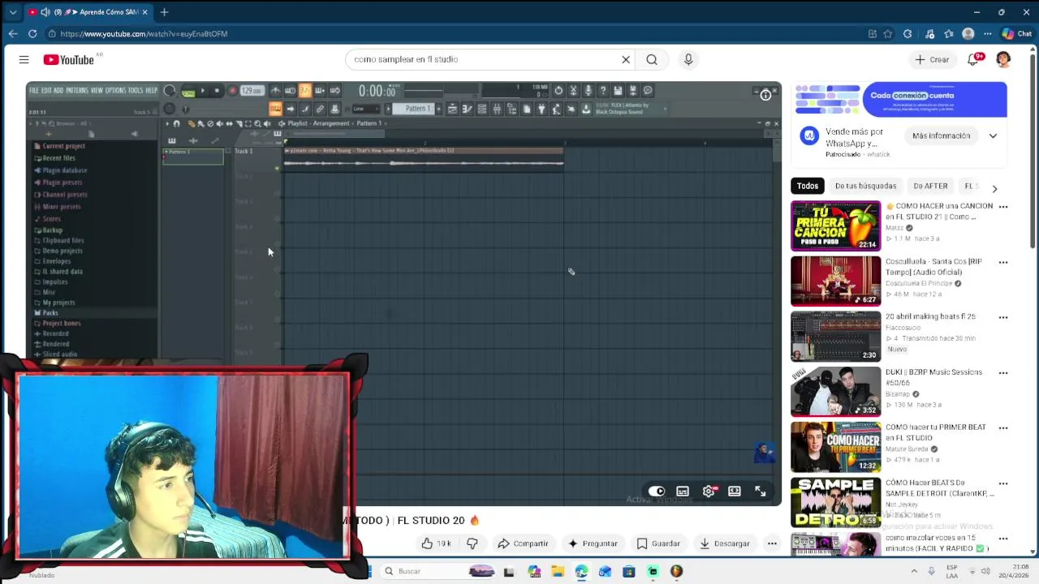Click the Crear button

pyautogui.click(x=931, y=59)
